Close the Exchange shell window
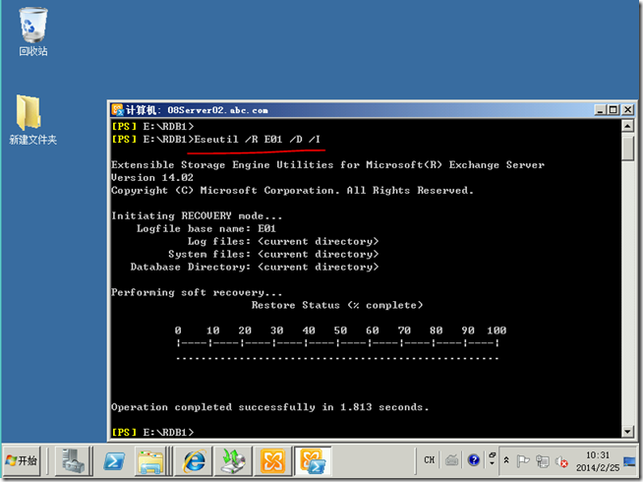643x482 pixels. coord(627,110)
